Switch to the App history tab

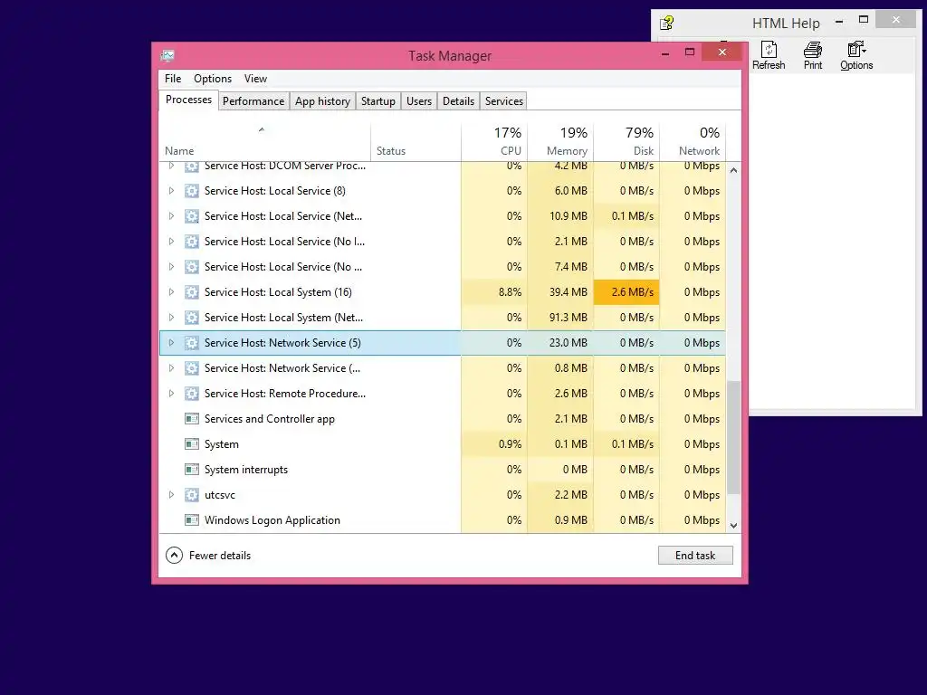323,101
